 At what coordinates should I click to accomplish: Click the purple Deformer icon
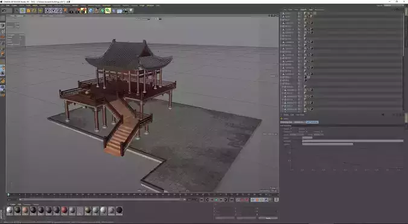click(x=113, y=11)
